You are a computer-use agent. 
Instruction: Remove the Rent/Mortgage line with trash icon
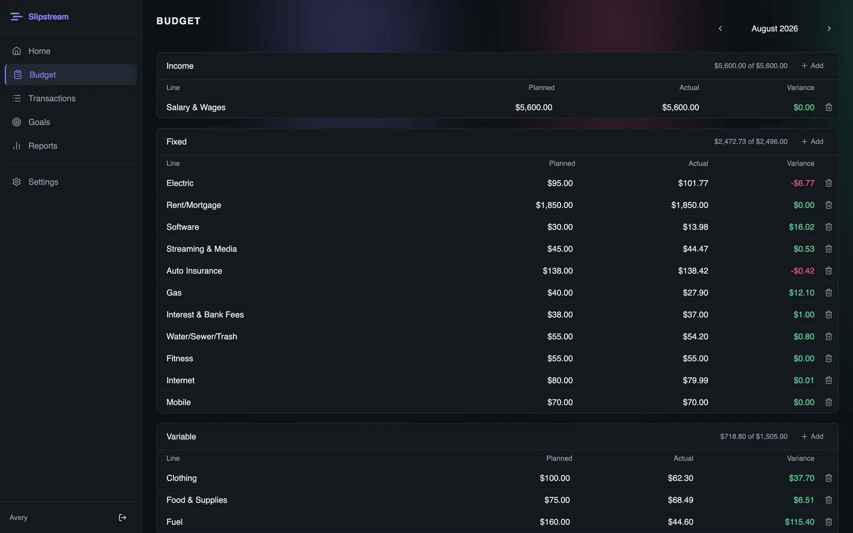[x=828, y=205]
